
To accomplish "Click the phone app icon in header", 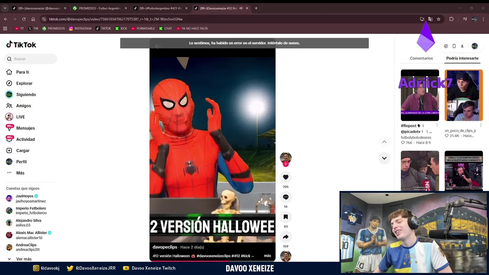I will point(454,46).
